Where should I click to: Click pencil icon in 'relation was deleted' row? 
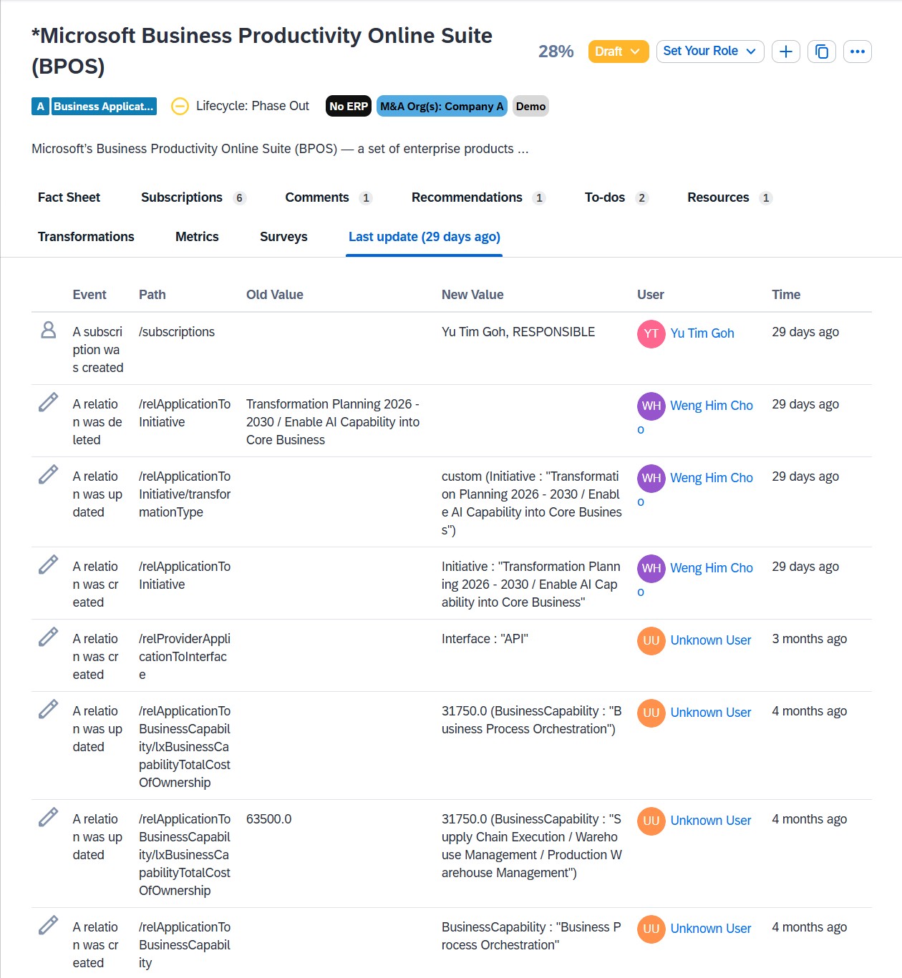48,402
